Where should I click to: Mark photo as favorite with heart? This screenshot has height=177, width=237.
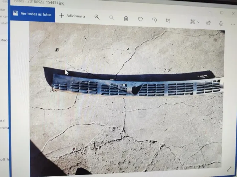tap(140, 19)
